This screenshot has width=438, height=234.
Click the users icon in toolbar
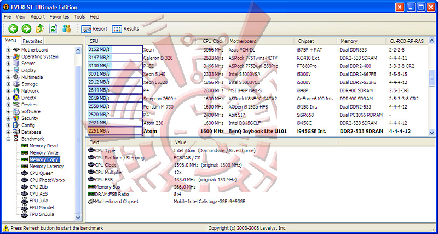(66, 28)
